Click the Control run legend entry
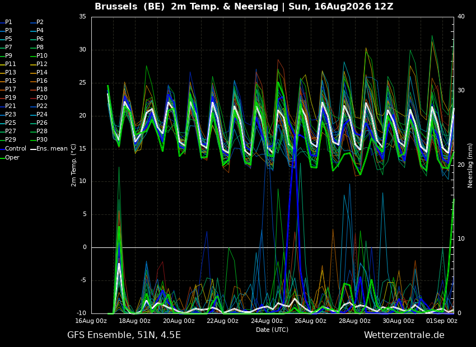Image resolution: width=476 pixels, height=347 pixels. point(13,149)
